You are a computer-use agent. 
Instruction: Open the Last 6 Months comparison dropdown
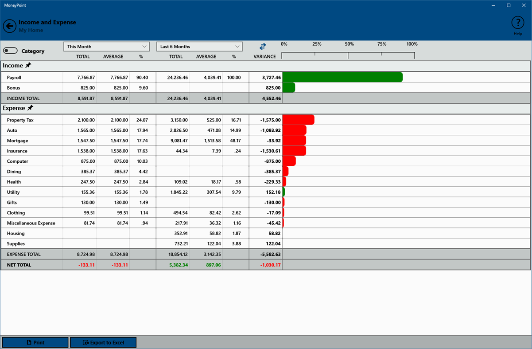pyautogui.click(x=199, y=46)
